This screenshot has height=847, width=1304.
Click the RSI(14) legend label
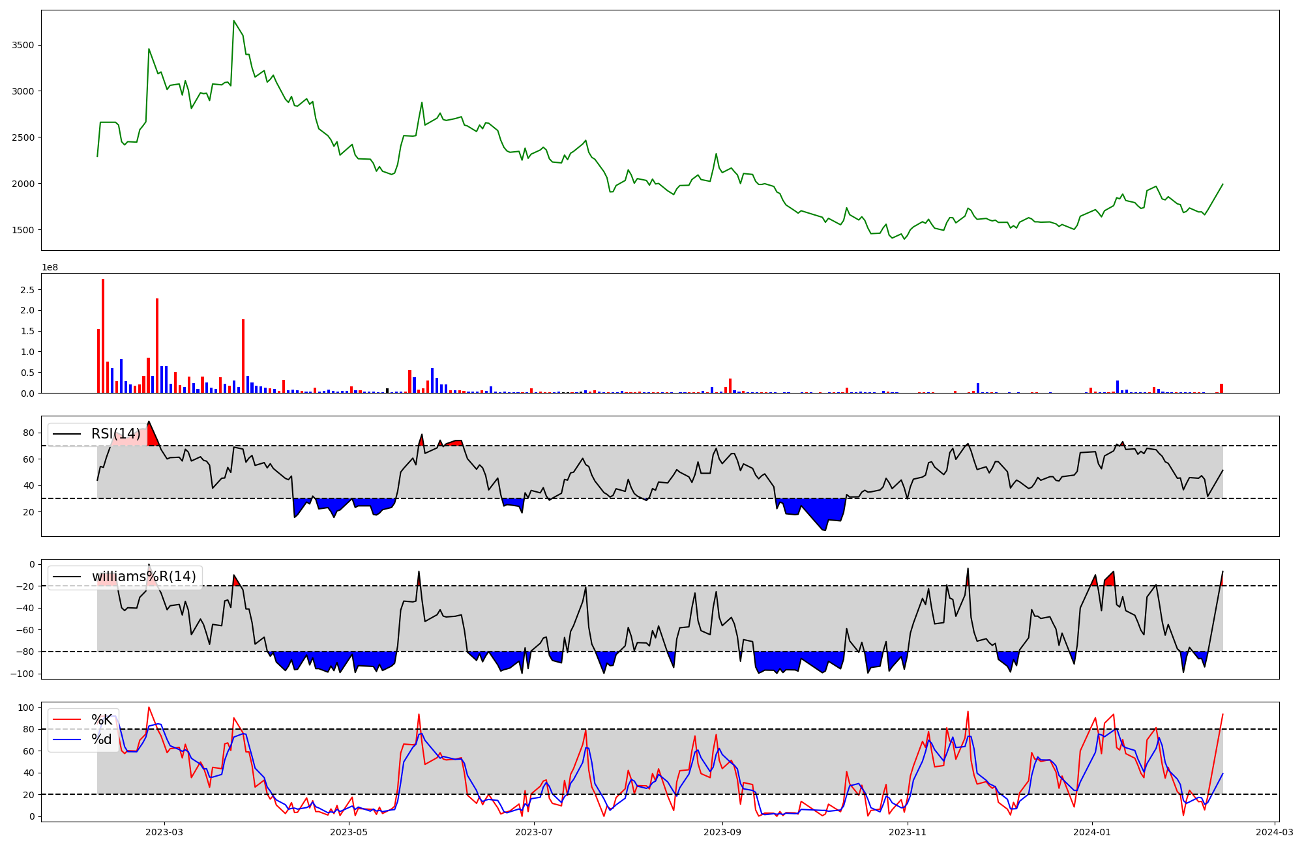tap(115, 434)
